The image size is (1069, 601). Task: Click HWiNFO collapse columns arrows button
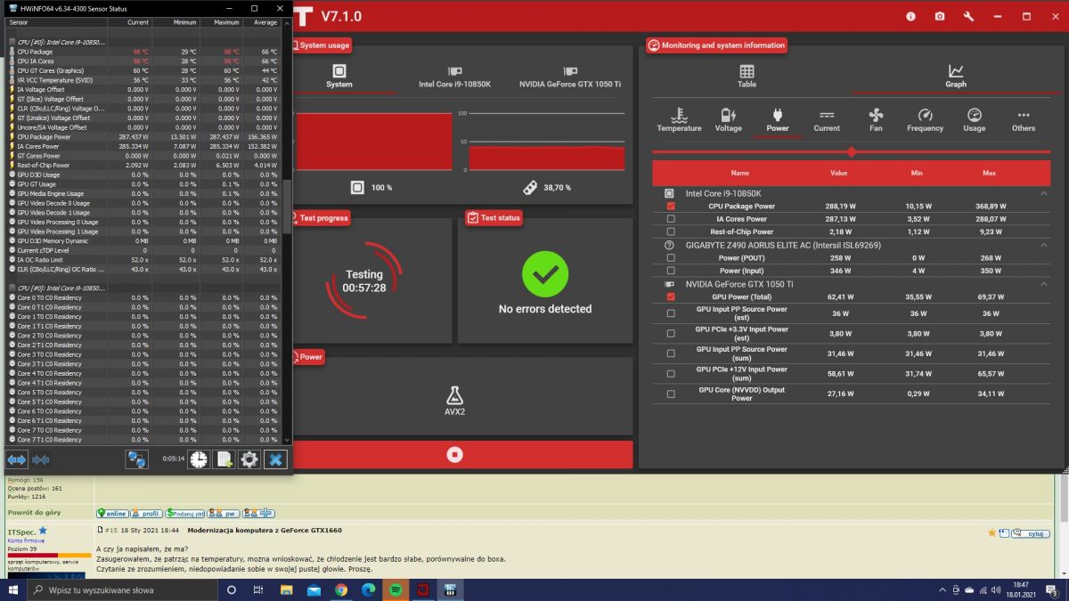pyautogui.click(x=41, y=459)
